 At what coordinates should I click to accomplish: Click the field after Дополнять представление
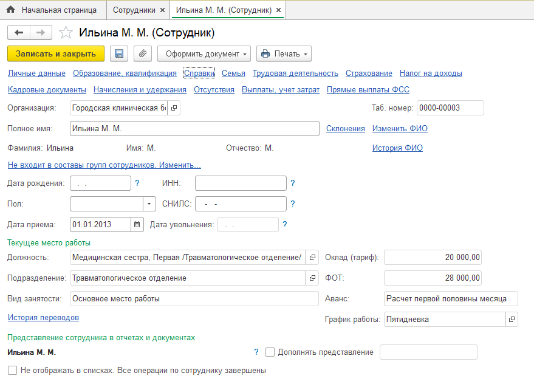click(x=428, y=352)
